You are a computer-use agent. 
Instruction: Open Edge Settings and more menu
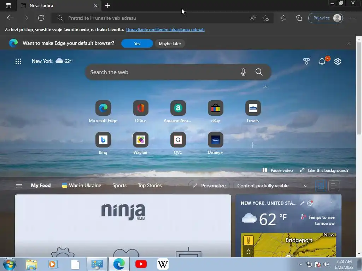352,18
